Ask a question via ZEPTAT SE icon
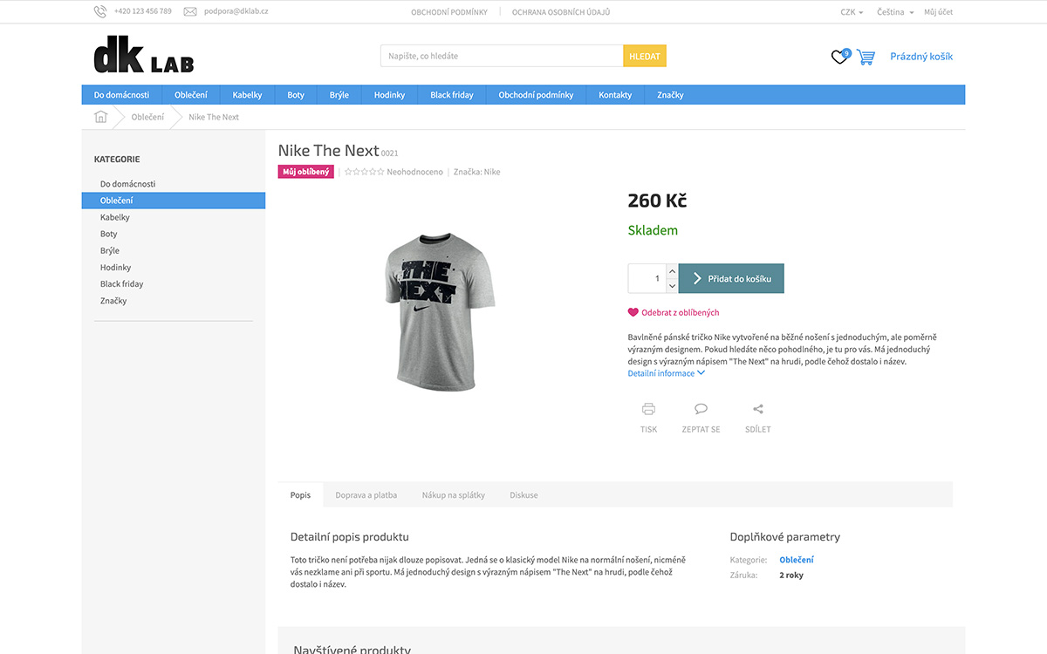 [701, 409]
